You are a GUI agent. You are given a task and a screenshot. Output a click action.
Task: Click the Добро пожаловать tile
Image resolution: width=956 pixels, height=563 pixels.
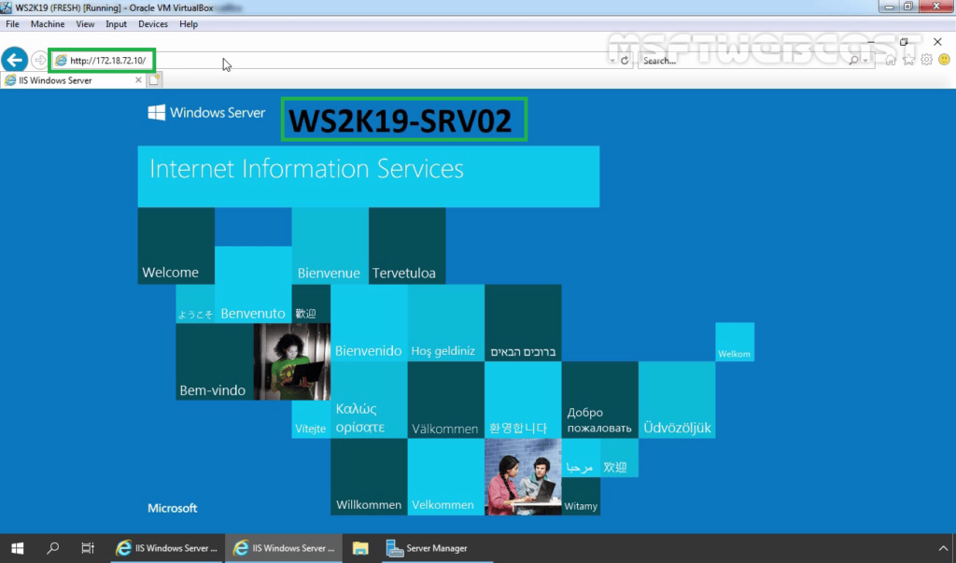point(599,400)
